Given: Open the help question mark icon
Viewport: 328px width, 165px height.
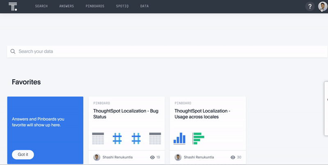Looking at the screenshot, I should tap(310, 6).
